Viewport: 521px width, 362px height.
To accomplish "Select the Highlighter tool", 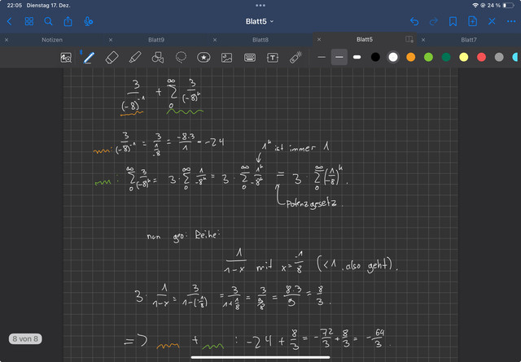I will click(135, 58).
